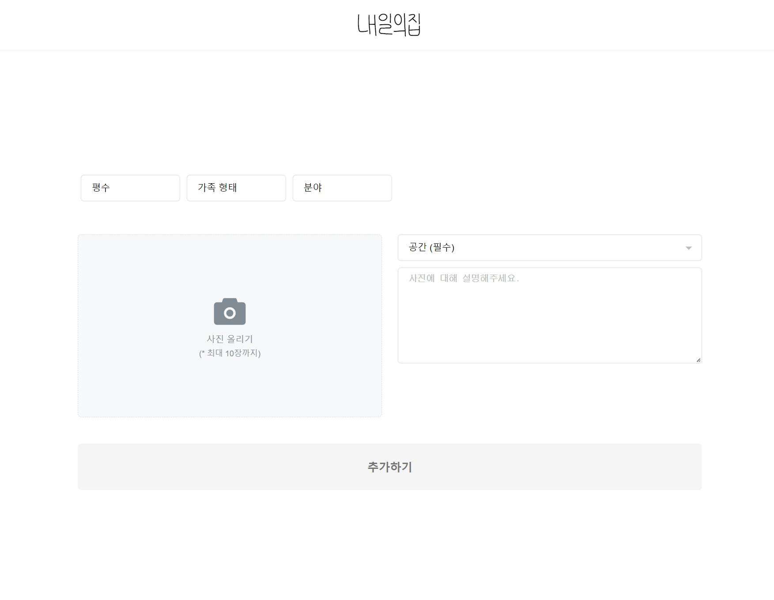Activate the 평수 input box
Image resolution: width=774 pixels, height=600 pixels.
130,188
